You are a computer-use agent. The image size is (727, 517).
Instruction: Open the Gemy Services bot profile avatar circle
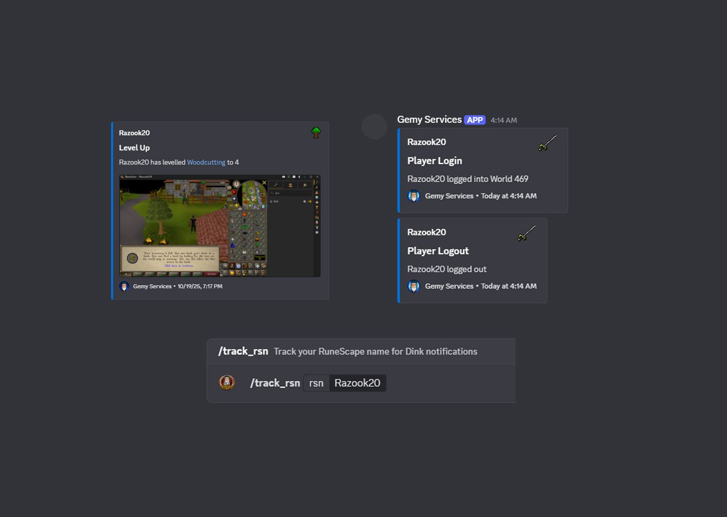click(x=375, y=127)
